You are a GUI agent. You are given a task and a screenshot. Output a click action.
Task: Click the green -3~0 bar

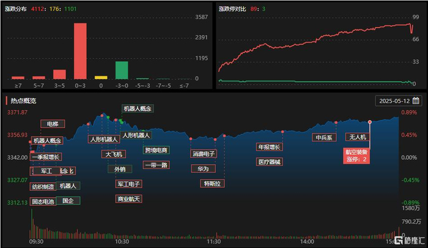tap(122, 70)
